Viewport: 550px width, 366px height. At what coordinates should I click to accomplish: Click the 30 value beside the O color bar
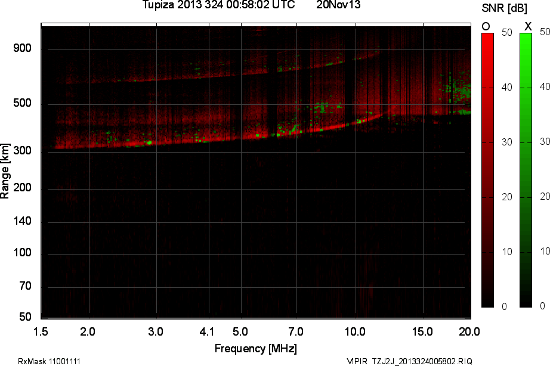tap(507, 142)
